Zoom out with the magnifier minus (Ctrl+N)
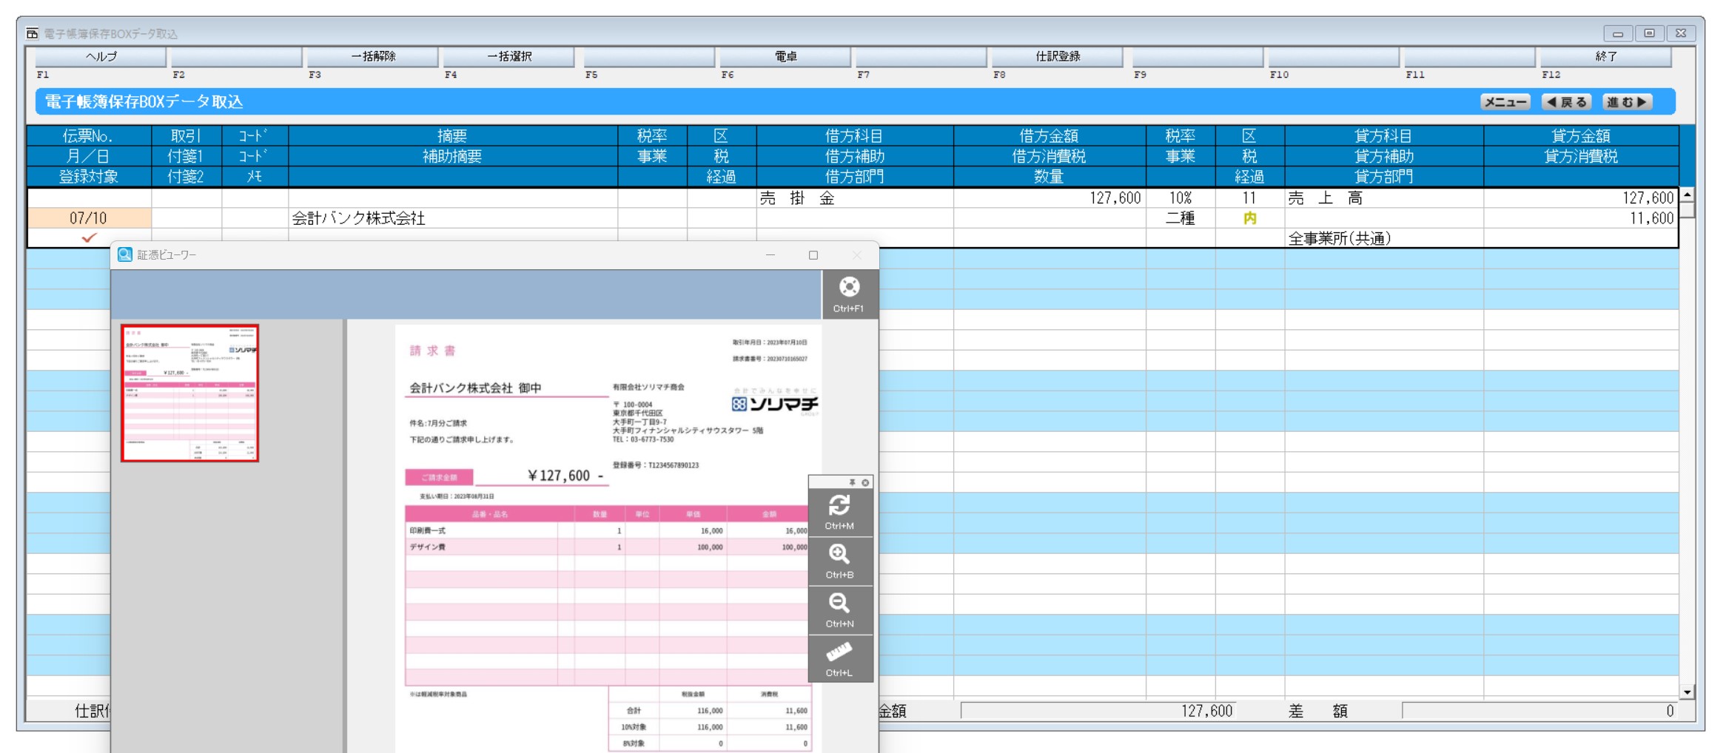The width and height of the screenshot is (1726, 753). (x=839, y=610)
